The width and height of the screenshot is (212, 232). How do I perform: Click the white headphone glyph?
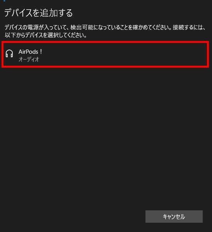click(9, 54)
